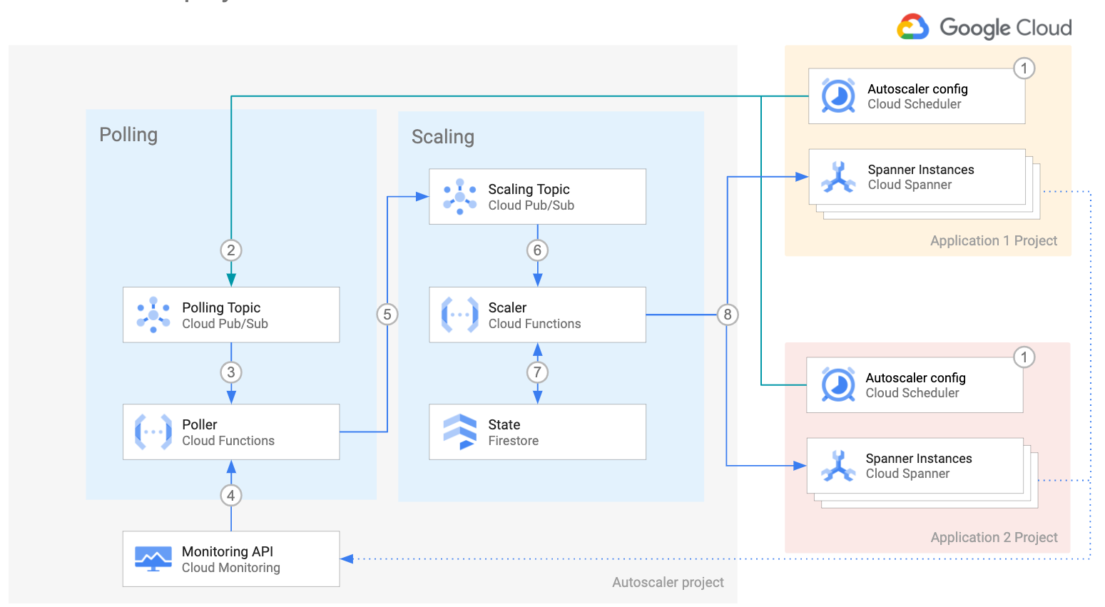This screenshot has width=1105, height=607.
Task: Click Cloud Scheduler text in Application 1
Action: pyautogui.click(x=915, y=104)
